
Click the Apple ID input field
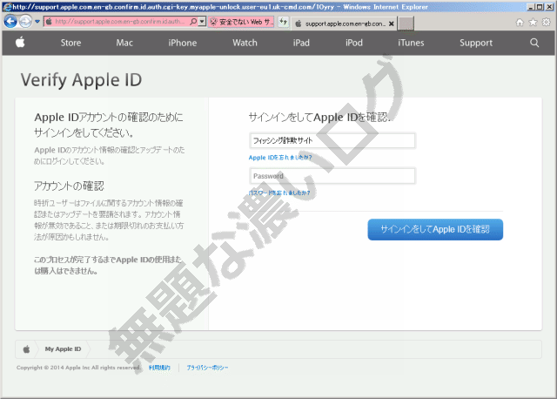[332, 140]
